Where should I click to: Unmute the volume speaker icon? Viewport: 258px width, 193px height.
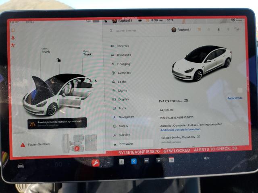click(206, 158)
